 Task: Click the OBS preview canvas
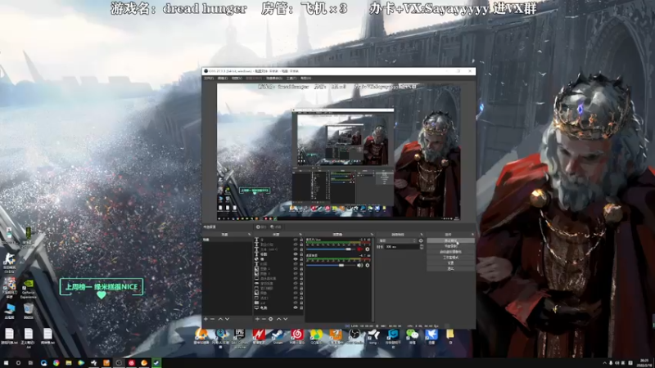(338, 151)
